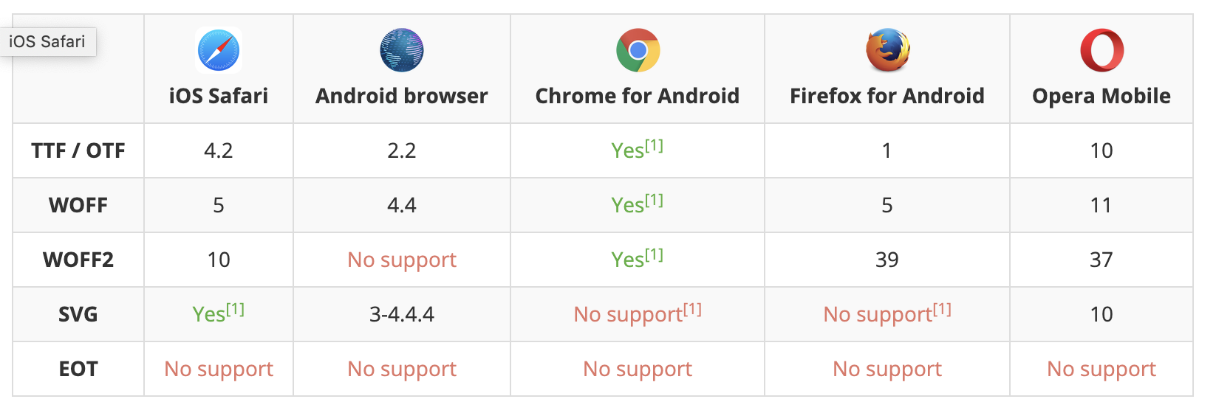
Task: Click the iOS Safari compass icon
Action: (219, 50)
